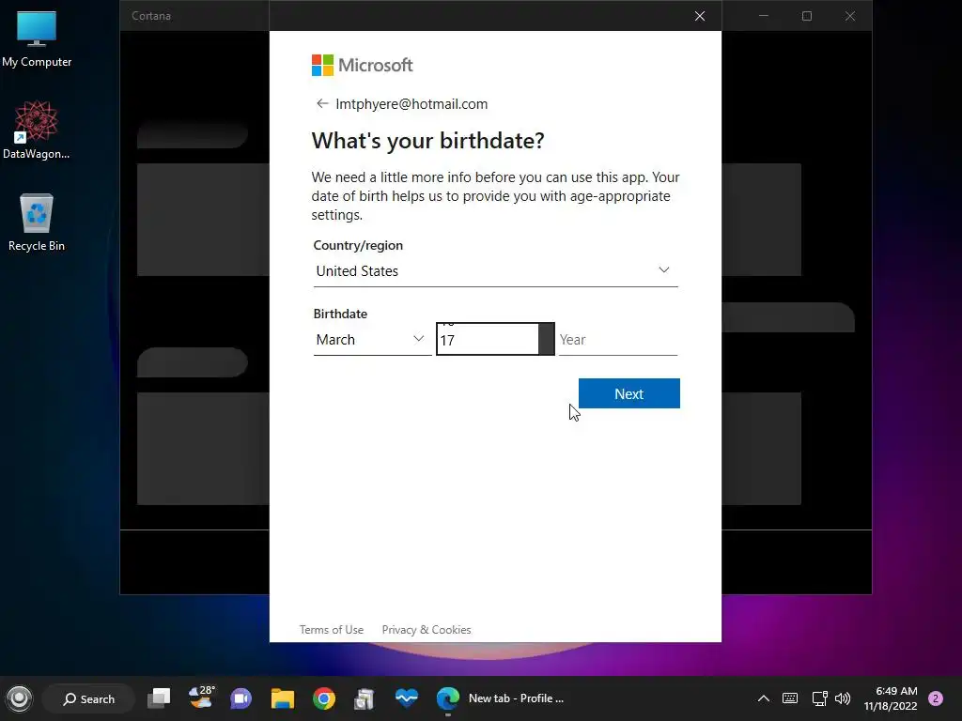The image size is (962, 721).
Task: Open File Explorer from the taskbar
Action: [x=283, y=698]
